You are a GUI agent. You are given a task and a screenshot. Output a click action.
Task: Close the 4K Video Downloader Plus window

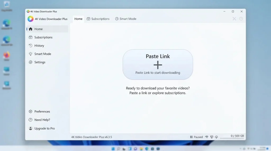pyautogui.click(x=241, y=11)
